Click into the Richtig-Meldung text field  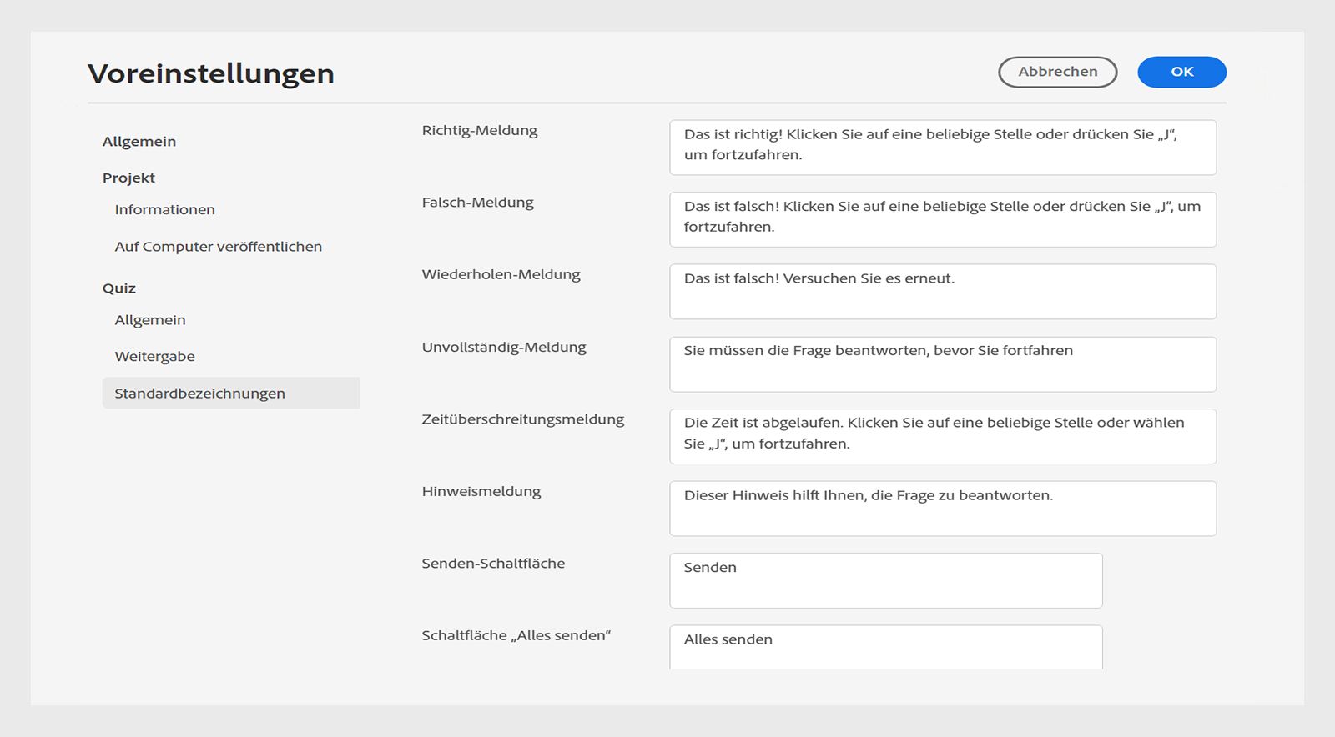[x=942, y=148]
